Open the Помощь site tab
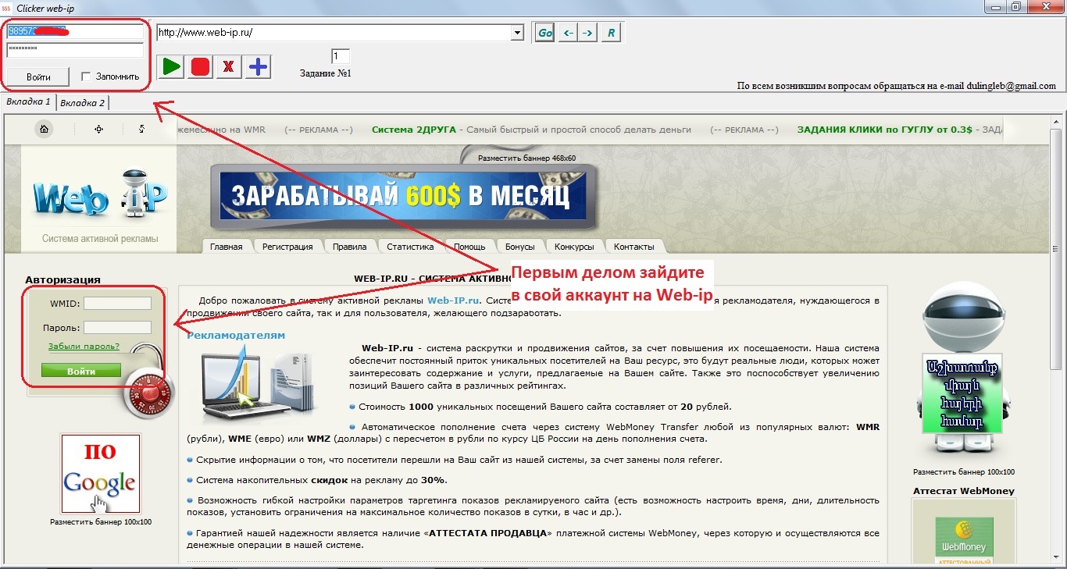This screenshot has width=1067, height=569. click(x=469, y=247)
